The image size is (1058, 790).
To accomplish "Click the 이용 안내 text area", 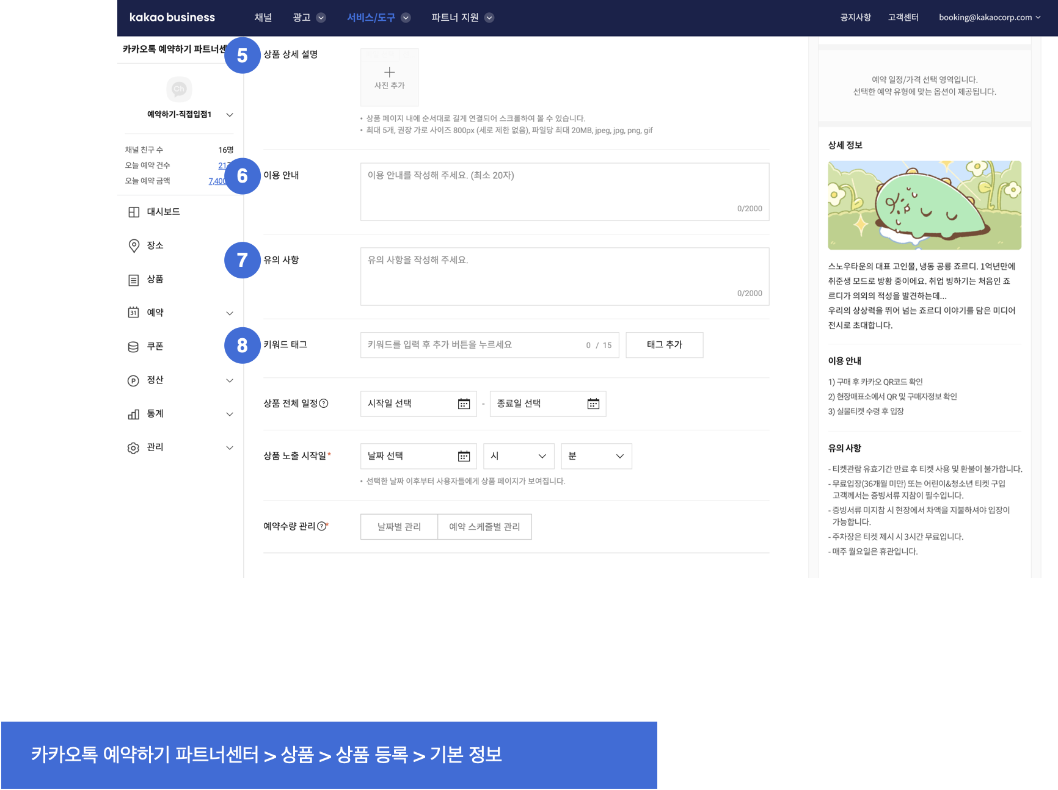I will 564,192.
